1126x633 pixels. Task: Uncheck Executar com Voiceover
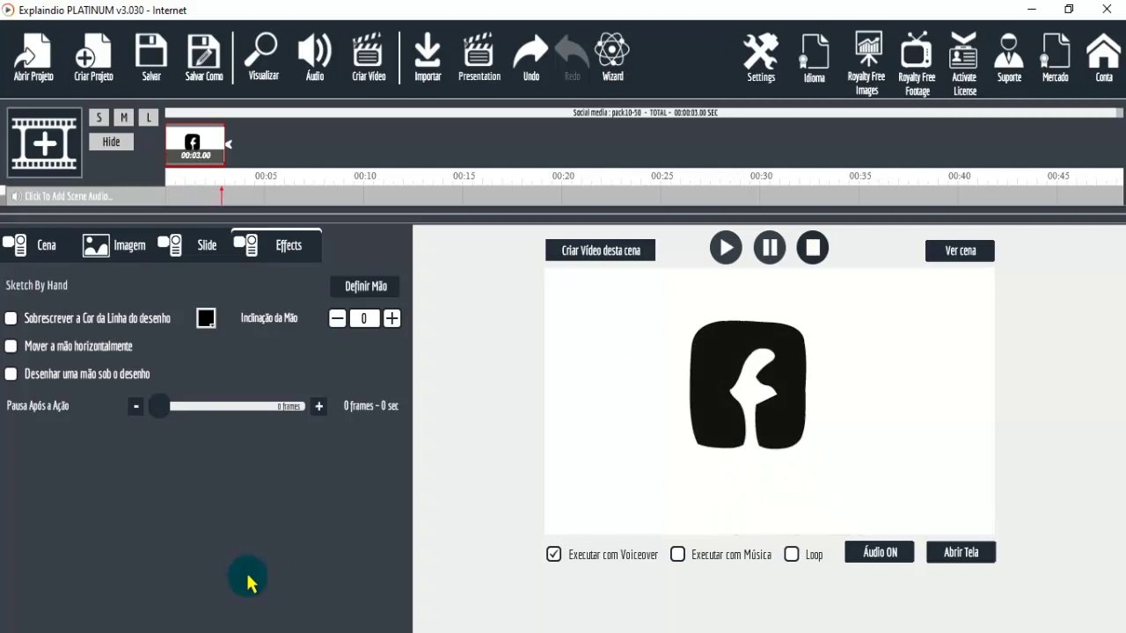(x=553, y=554)
